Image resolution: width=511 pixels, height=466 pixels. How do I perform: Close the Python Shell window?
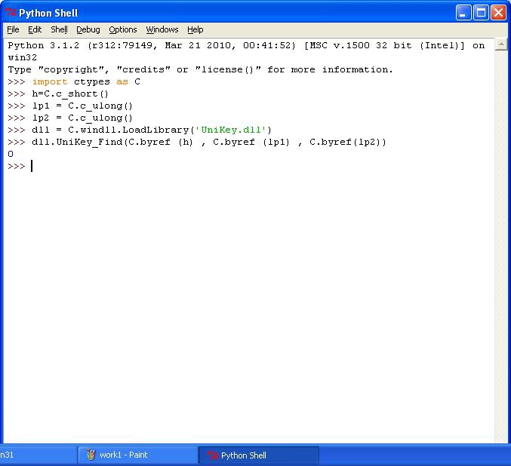(x=499, y=13)
